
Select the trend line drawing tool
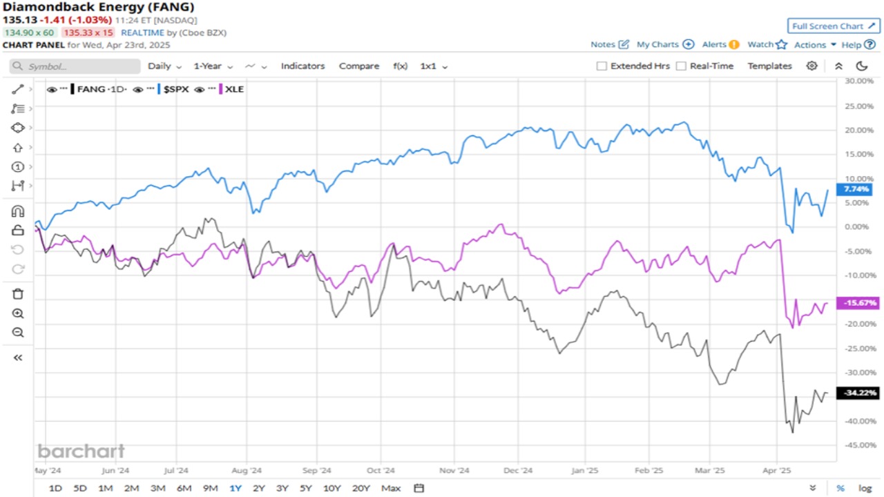(18, 89)
